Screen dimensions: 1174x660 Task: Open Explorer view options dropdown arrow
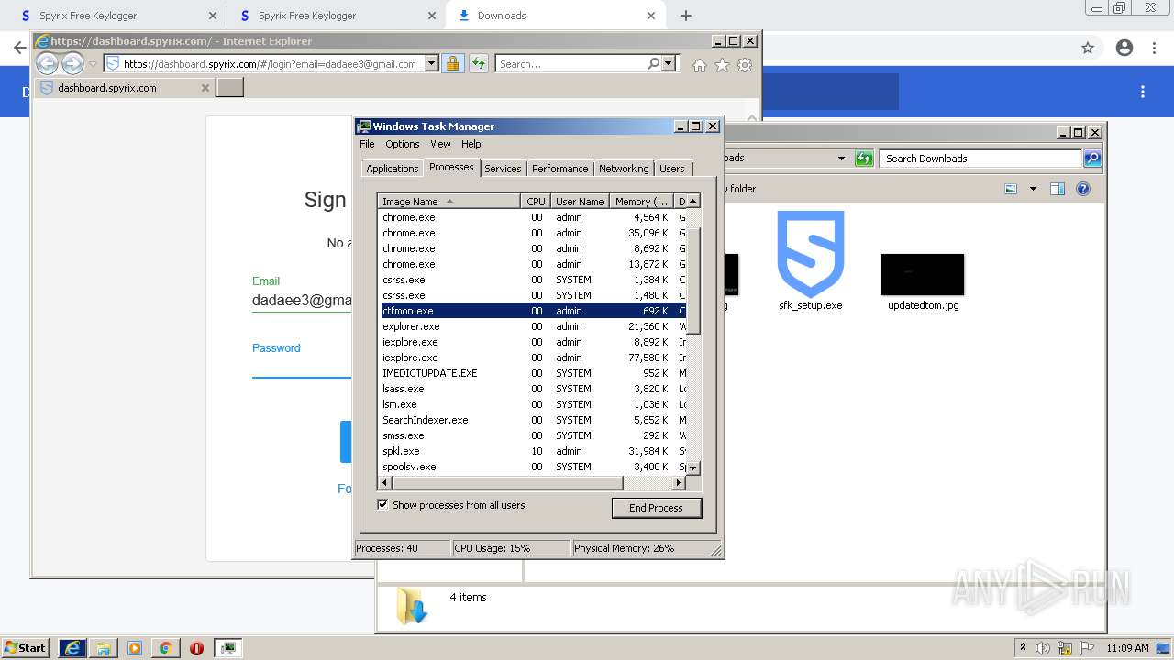click(1033, 189)
